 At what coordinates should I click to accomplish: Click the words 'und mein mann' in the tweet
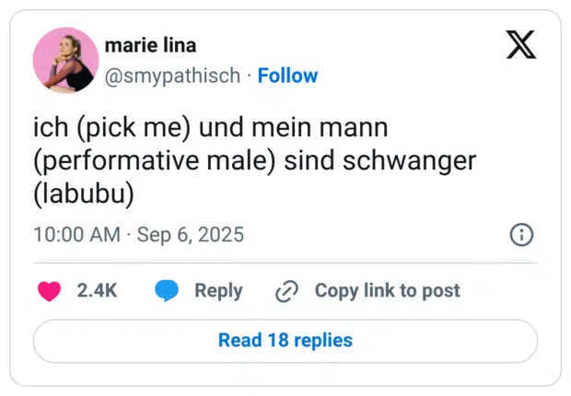pyautogui.click(x=294, y=126)
